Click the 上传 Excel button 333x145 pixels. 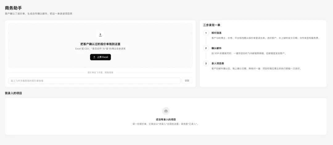click(x=100, y=57)
